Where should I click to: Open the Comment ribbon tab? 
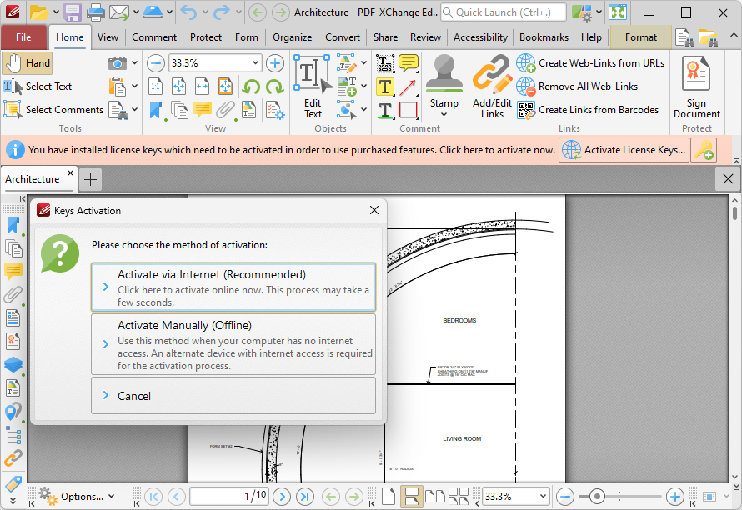pos(154,37)
